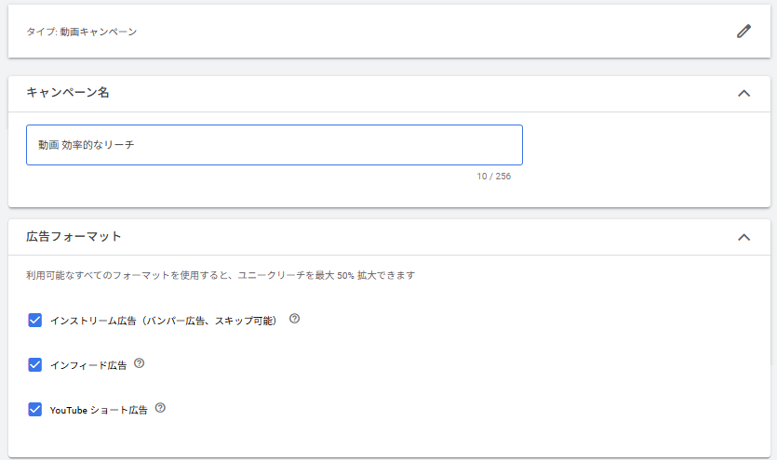This screenshot has width=777, height=460.
Task: Click the 10 / 256 character counter
Action: pyautogui.click(x=493, y=176)
